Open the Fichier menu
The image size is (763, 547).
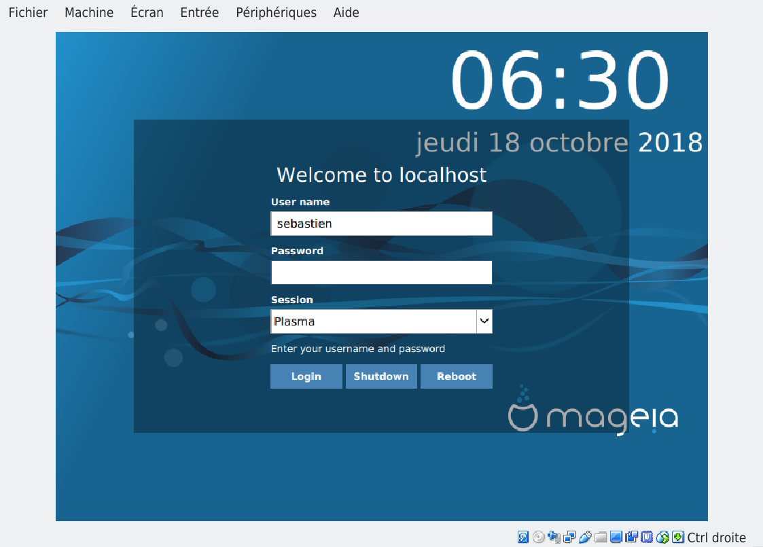click(x=29, y=12)
